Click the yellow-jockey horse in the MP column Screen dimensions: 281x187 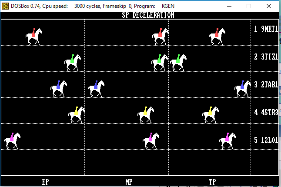tap(146, 115)
